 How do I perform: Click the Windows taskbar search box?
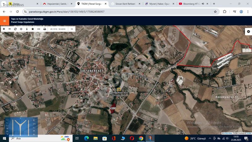coord(35,138)
